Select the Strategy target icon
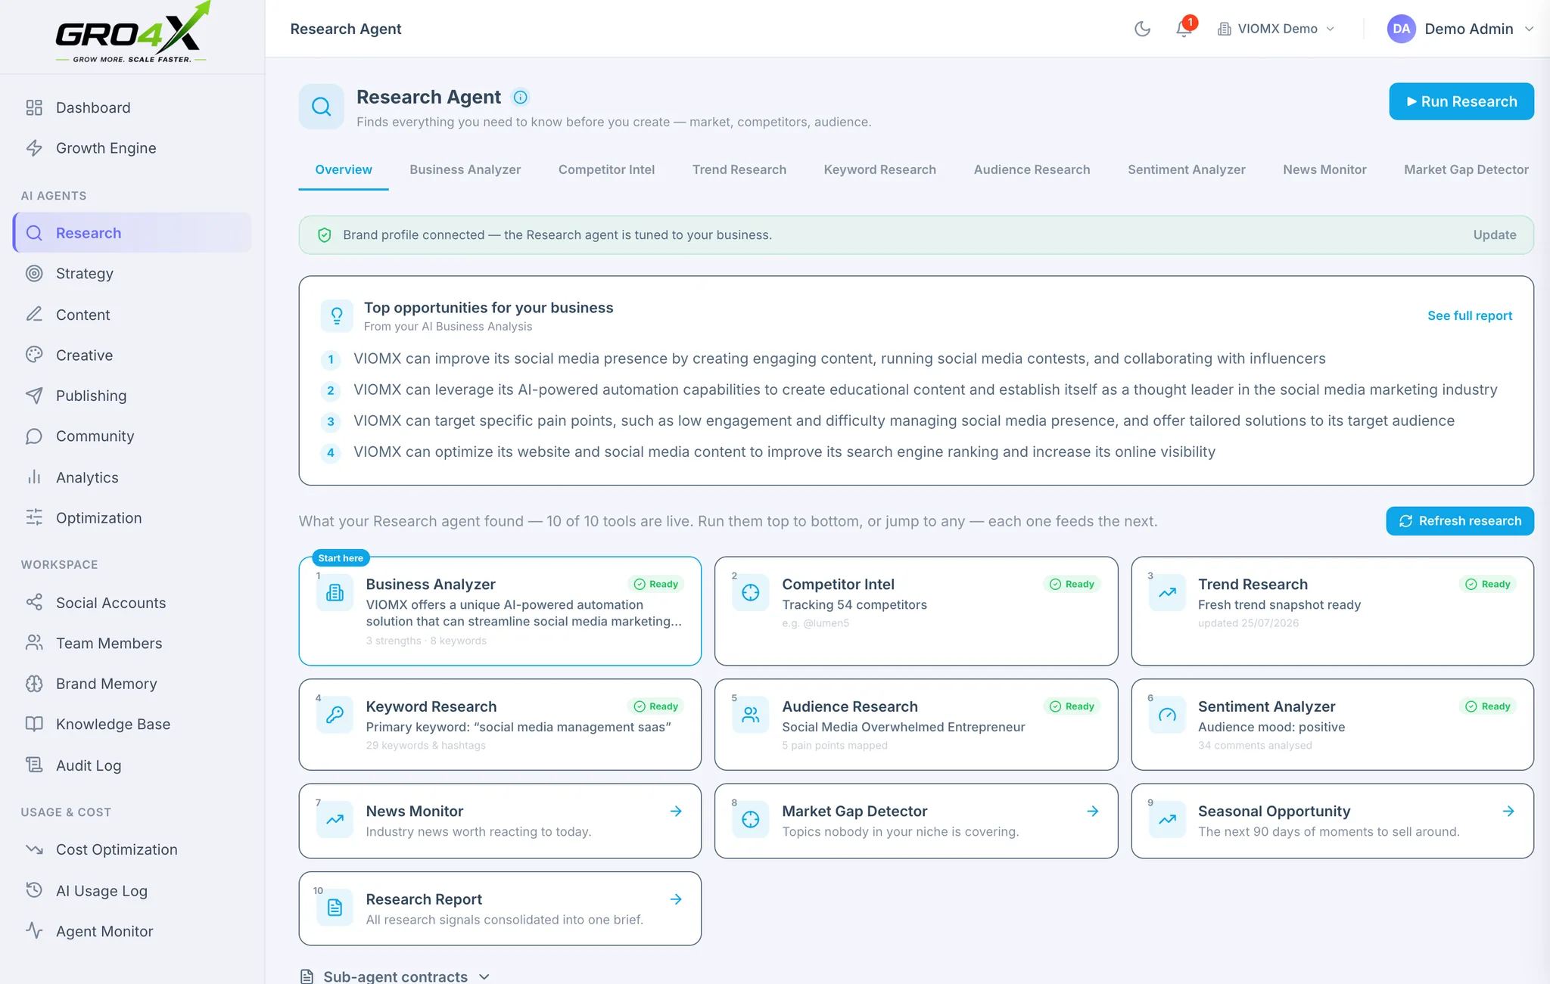Viewport: 1550px width, 984px height. (x=34, y=274)
